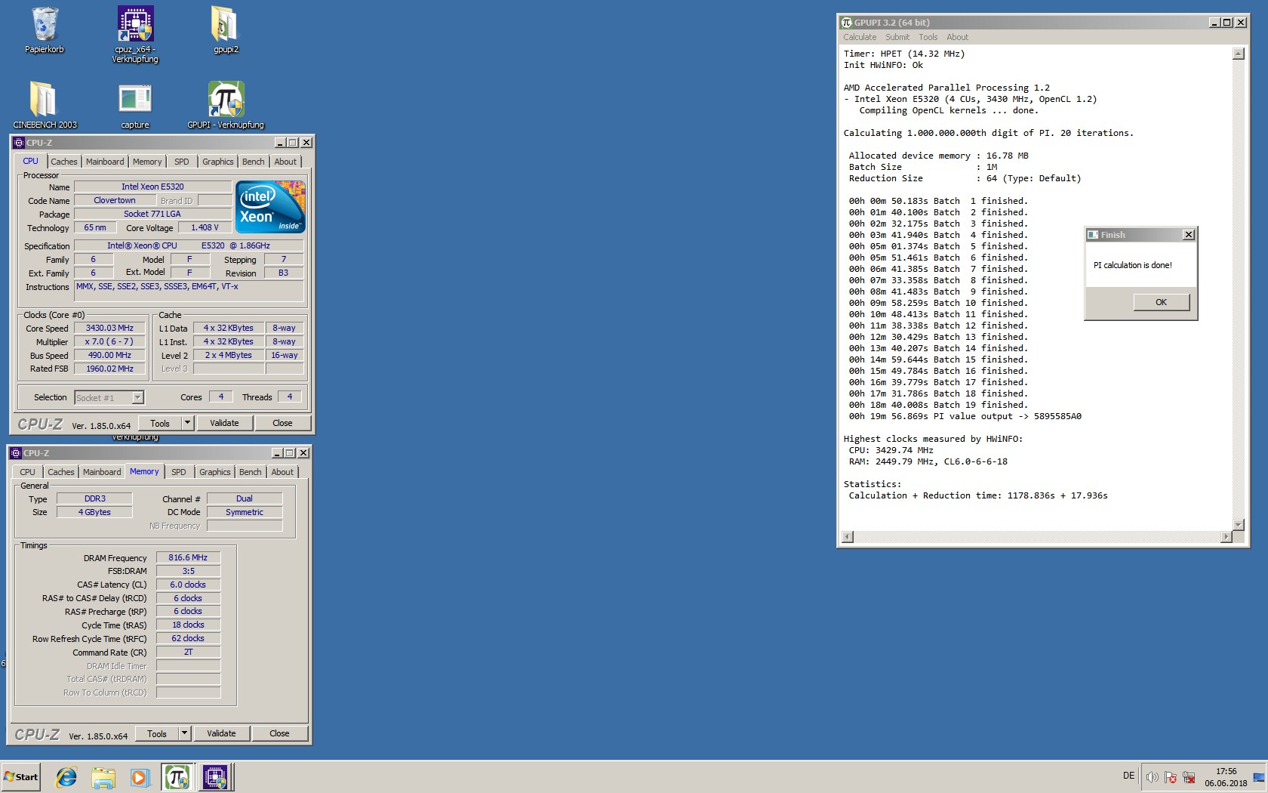
Task: Click the GPUPI window title icon
Action: [x=847, y=23]
